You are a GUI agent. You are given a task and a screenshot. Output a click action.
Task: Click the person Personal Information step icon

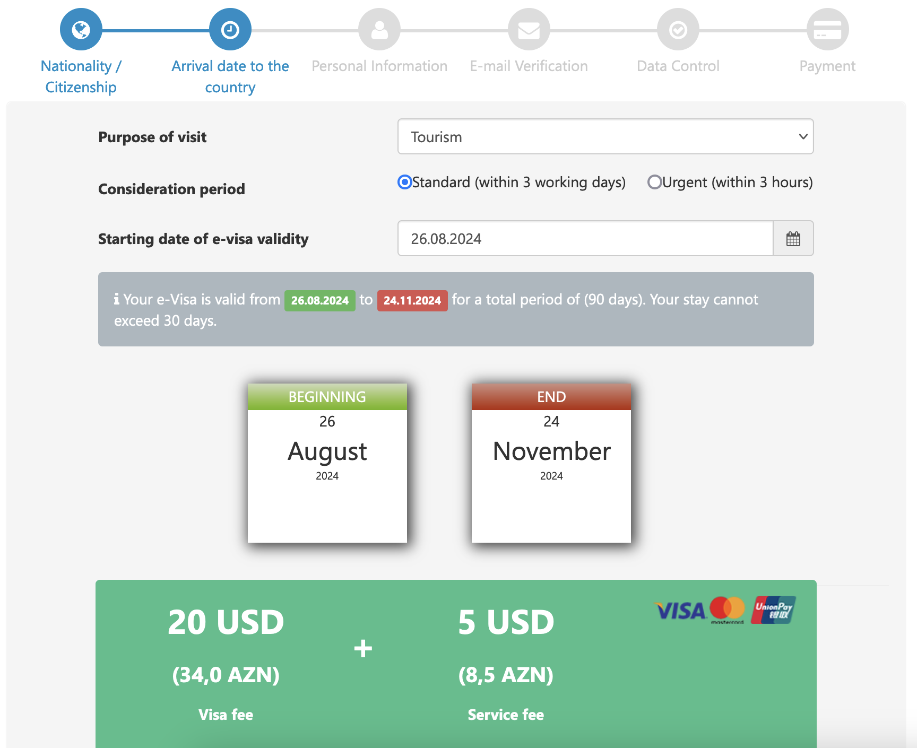click(x=379, y=30)
